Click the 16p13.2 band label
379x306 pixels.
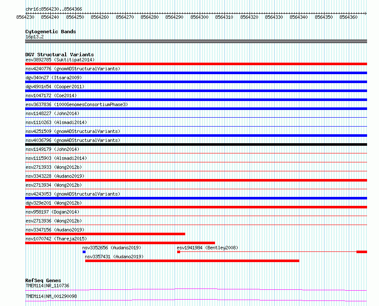[x=34, y=37]
